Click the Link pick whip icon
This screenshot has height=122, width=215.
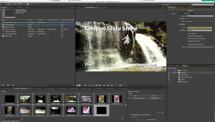[x=187, y=28]
